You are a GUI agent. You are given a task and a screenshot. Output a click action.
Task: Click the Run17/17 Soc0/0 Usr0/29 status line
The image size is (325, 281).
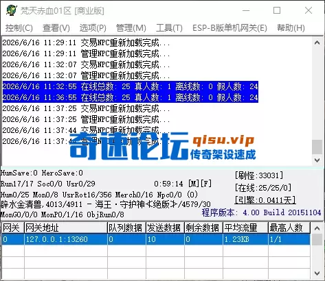click(48, 184)
